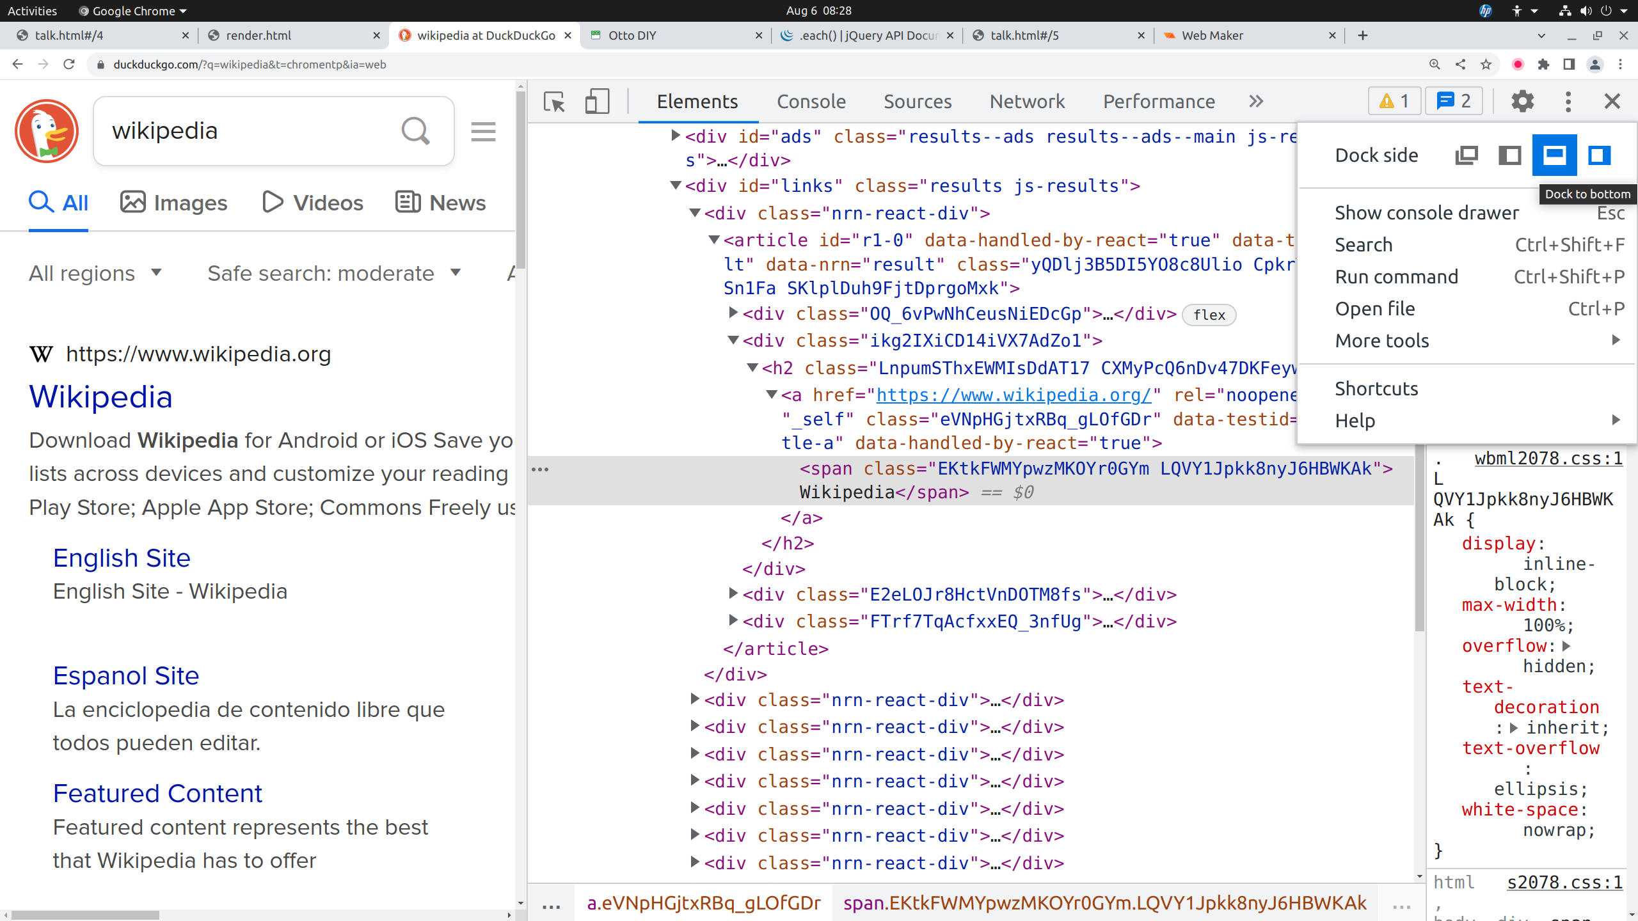Image resolution: width=1638 pixels, height=921 pixels.
Task: Undock DevTools into separate window
Action: click(x=1466, y=155)
